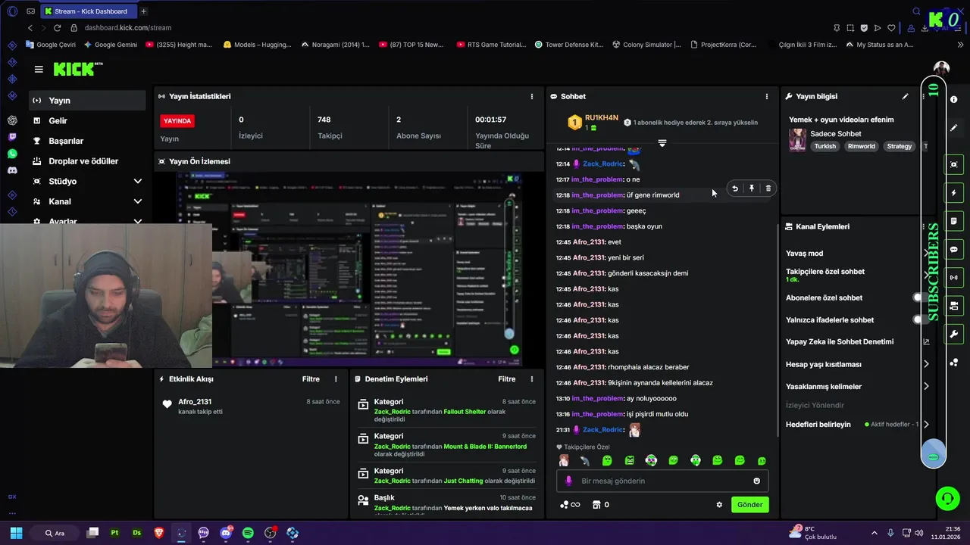The image size is (970, 545).
Task: Open Denetim Eylemleri three-dot menu
Action: click(531, 379)
